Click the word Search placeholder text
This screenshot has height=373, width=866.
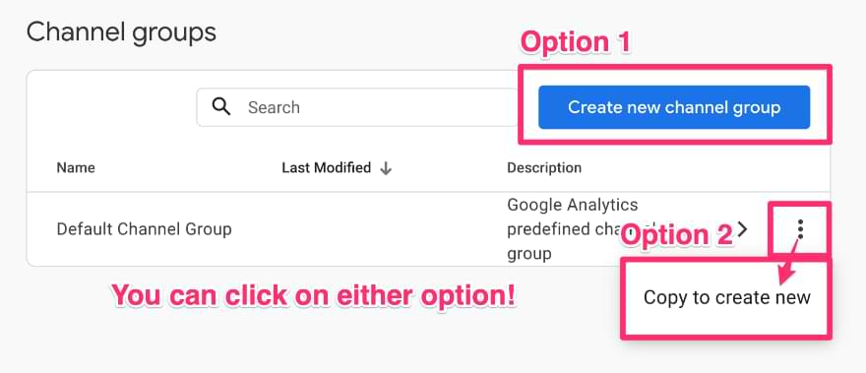pyautogui.click(x=274, y=107)
